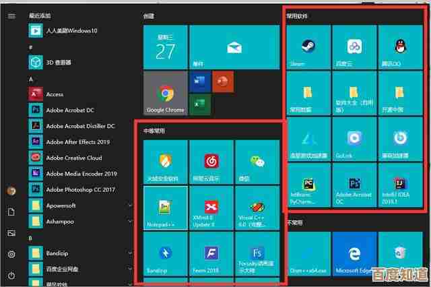Expand the Bandizip folder in app list
This screenshot has width=431, height=287.
pyautogui.click(x=130, y=252)
